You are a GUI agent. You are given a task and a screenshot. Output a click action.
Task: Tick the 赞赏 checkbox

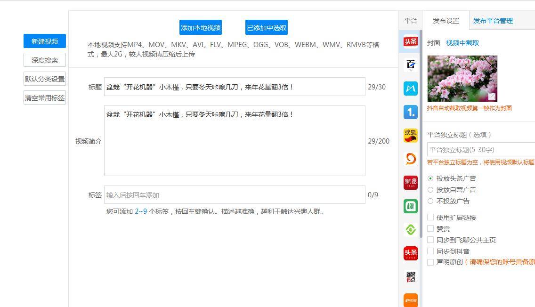coord(430,229)
